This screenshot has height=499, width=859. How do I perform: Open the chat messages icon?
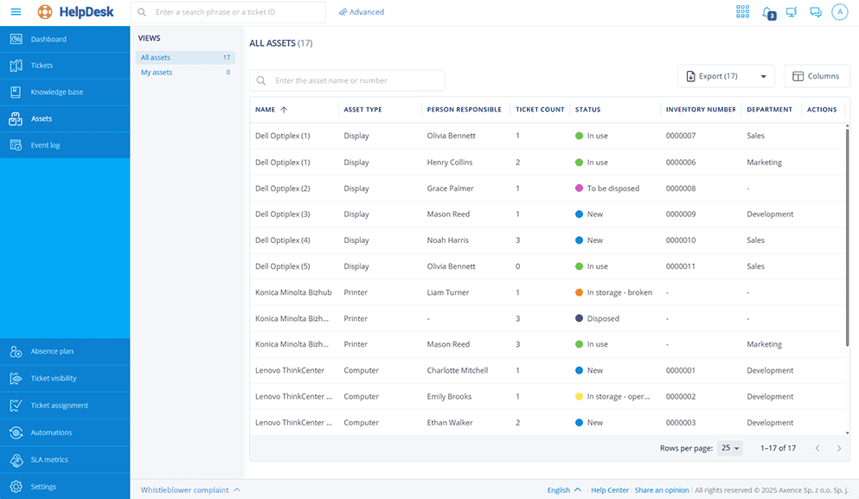point(815,12)
